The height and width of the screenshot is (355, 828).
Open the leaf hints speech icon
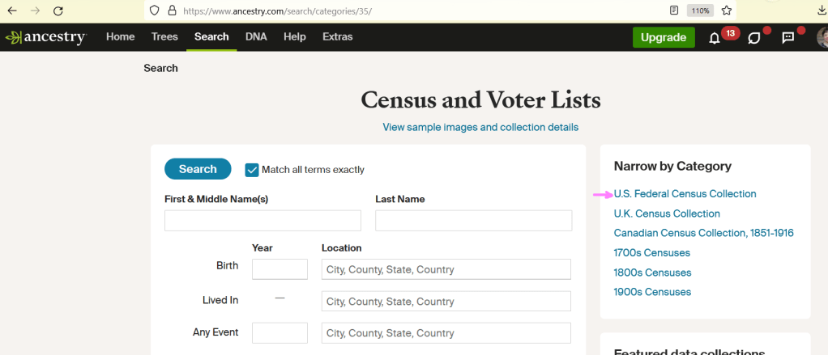(754, 38)
